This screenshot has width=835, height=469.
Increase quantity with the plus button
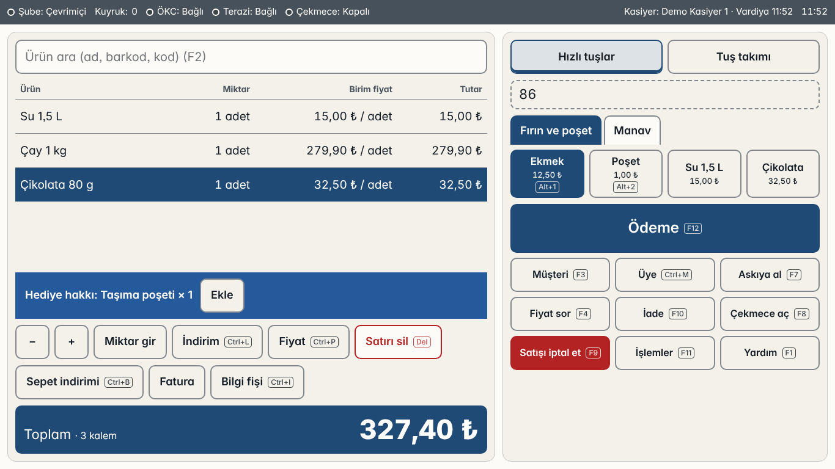click(72, 342)
